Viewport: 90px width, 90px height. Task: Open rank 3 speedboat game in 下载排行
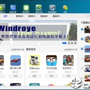[87, 49]
